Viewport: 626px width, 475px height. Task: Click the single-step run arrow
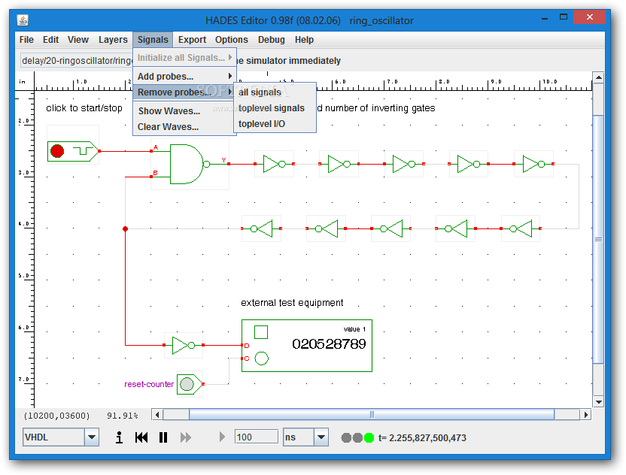pos(223,437)
